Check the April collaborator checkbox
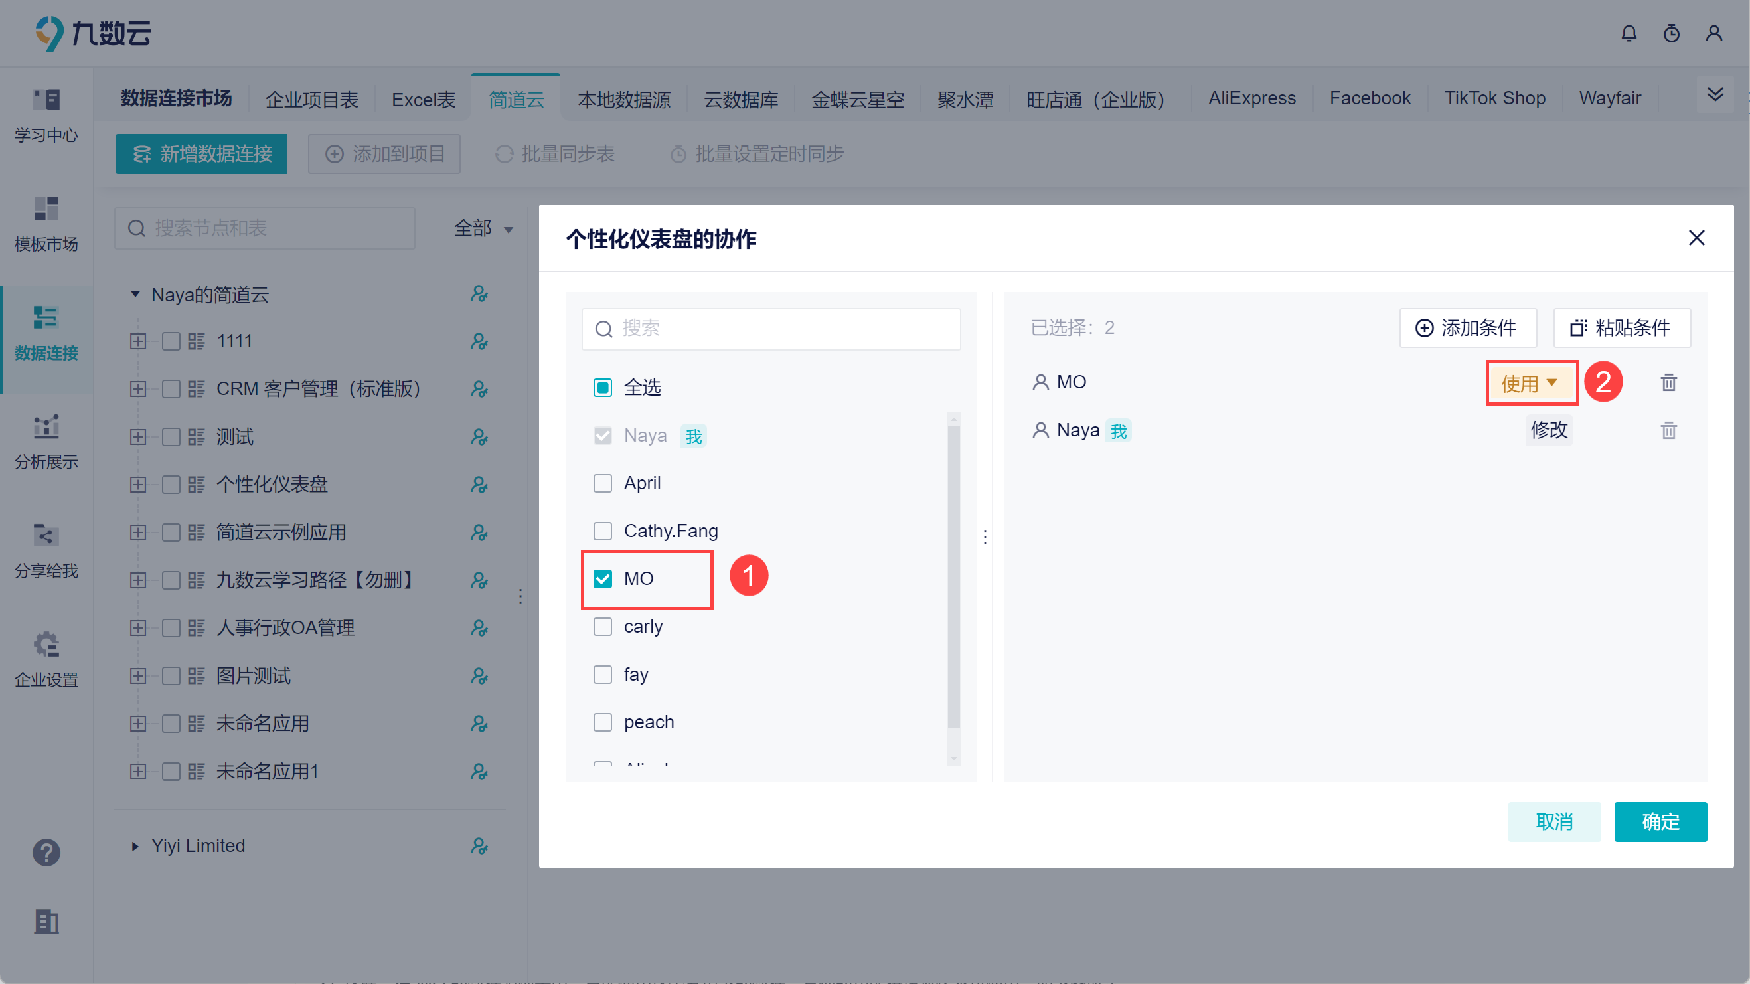The image size is (1750, 984). tap(603, 483)
